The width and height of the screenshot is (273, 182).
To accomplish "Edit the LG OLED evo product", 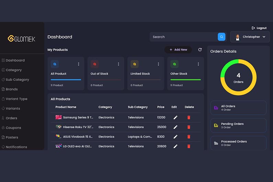I will pos(175,146).
